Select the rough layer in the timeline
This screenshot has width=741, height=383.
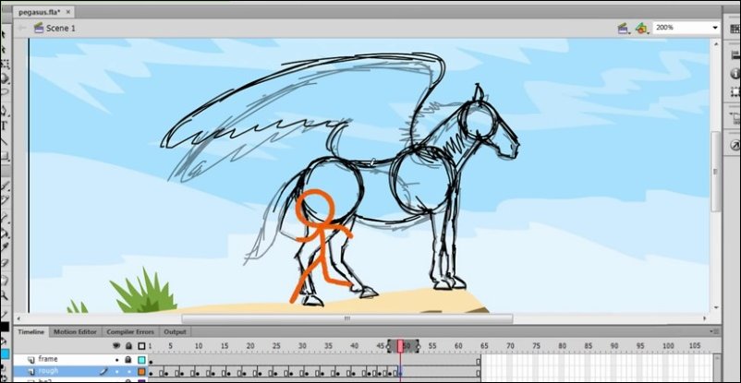pos(55,371)
